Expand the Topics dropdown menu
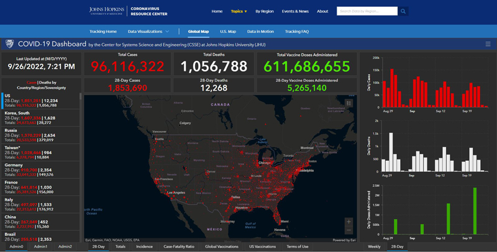 coord(239,11)
